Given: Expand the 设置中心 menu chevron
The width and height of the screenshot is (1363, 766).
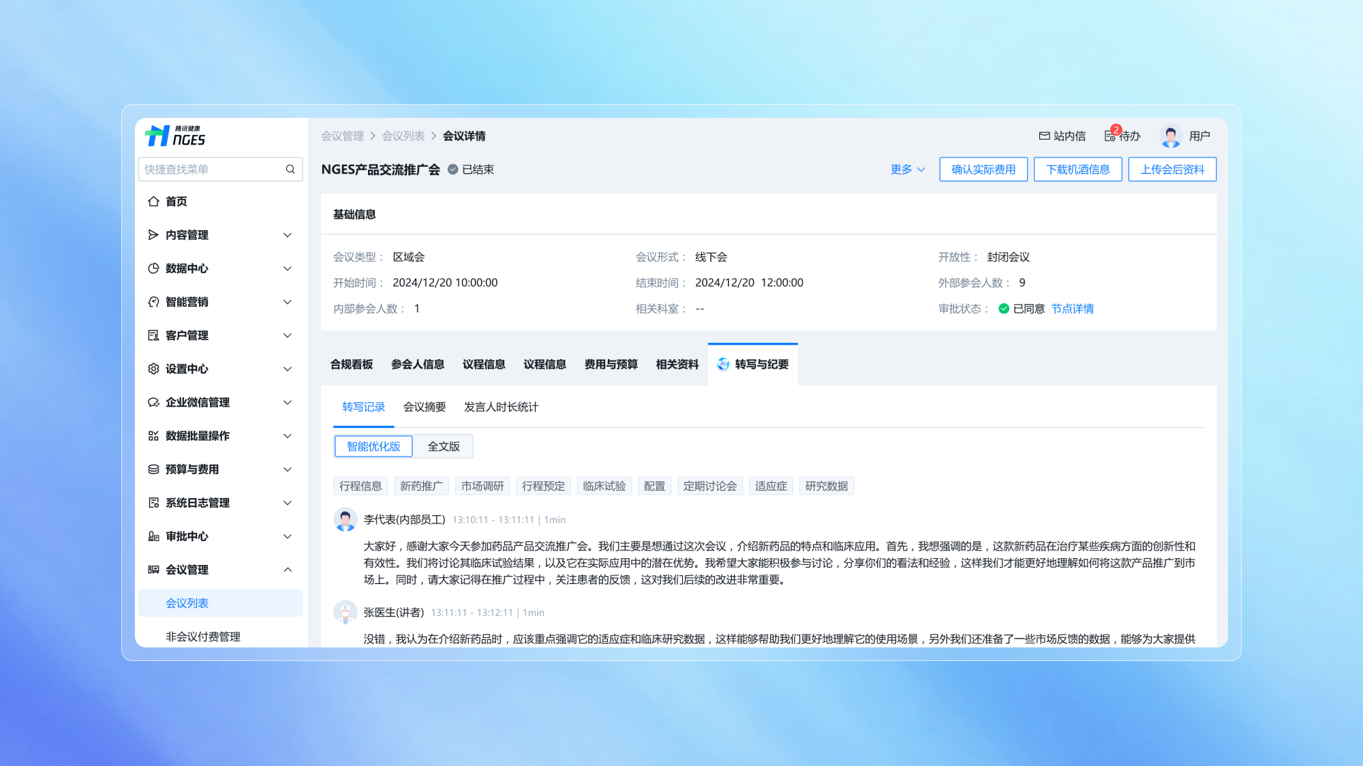Looking at the screenshot, I should (287, 368).
